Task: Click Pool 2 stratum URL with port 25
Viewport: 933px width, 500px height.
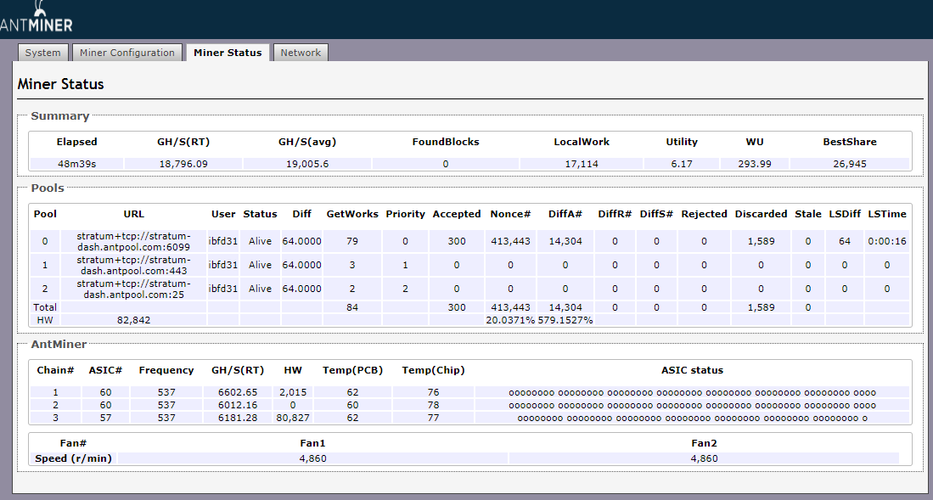Action: tap(133, 289)
